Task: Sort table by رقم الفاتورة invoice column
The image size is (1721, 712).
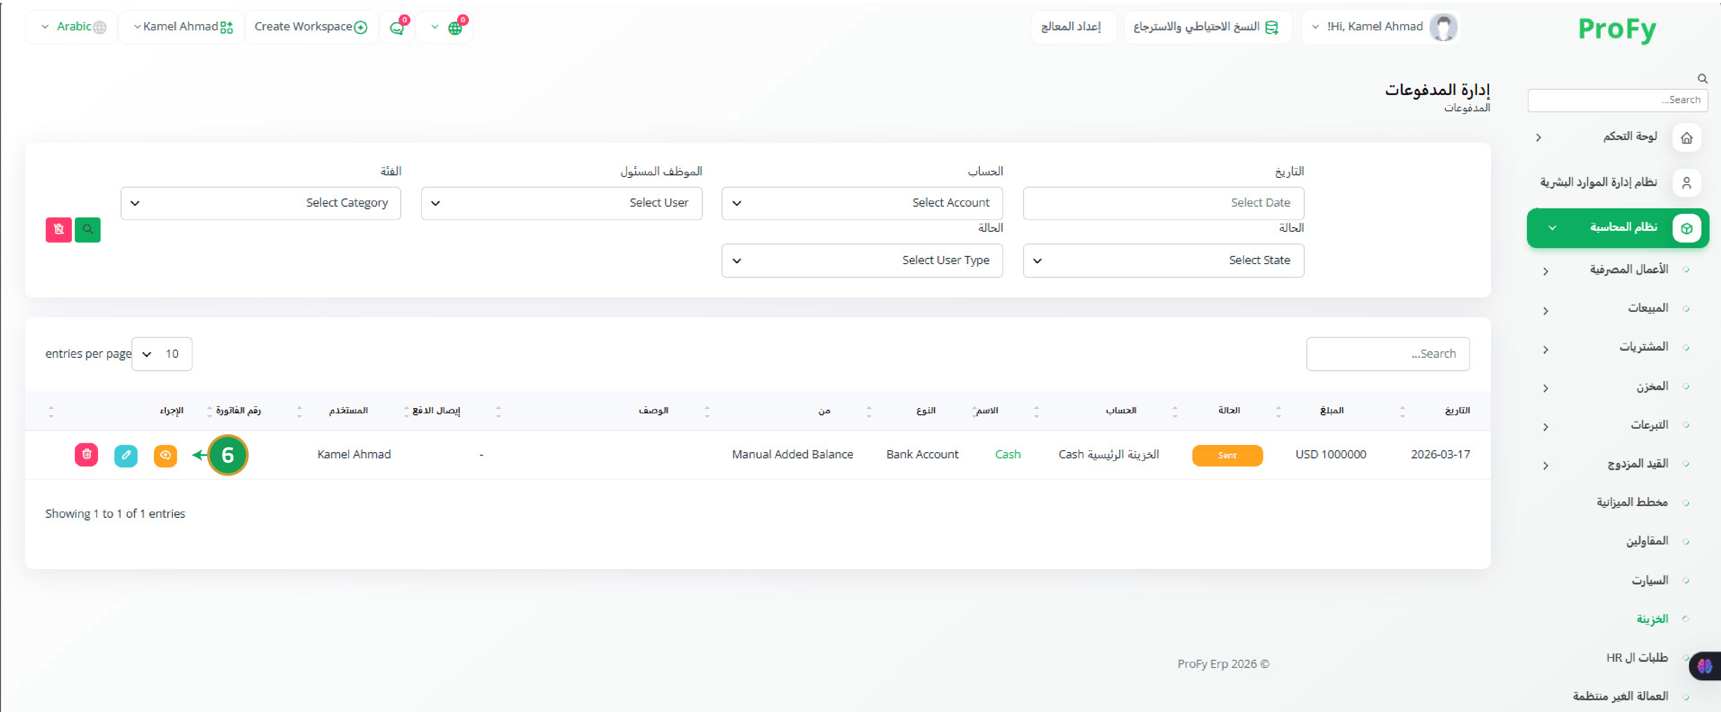Action: (x=238, y=410)
